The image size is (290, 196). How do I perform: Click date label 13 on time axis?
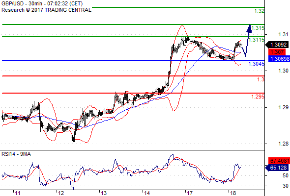(x=104, y=193)
